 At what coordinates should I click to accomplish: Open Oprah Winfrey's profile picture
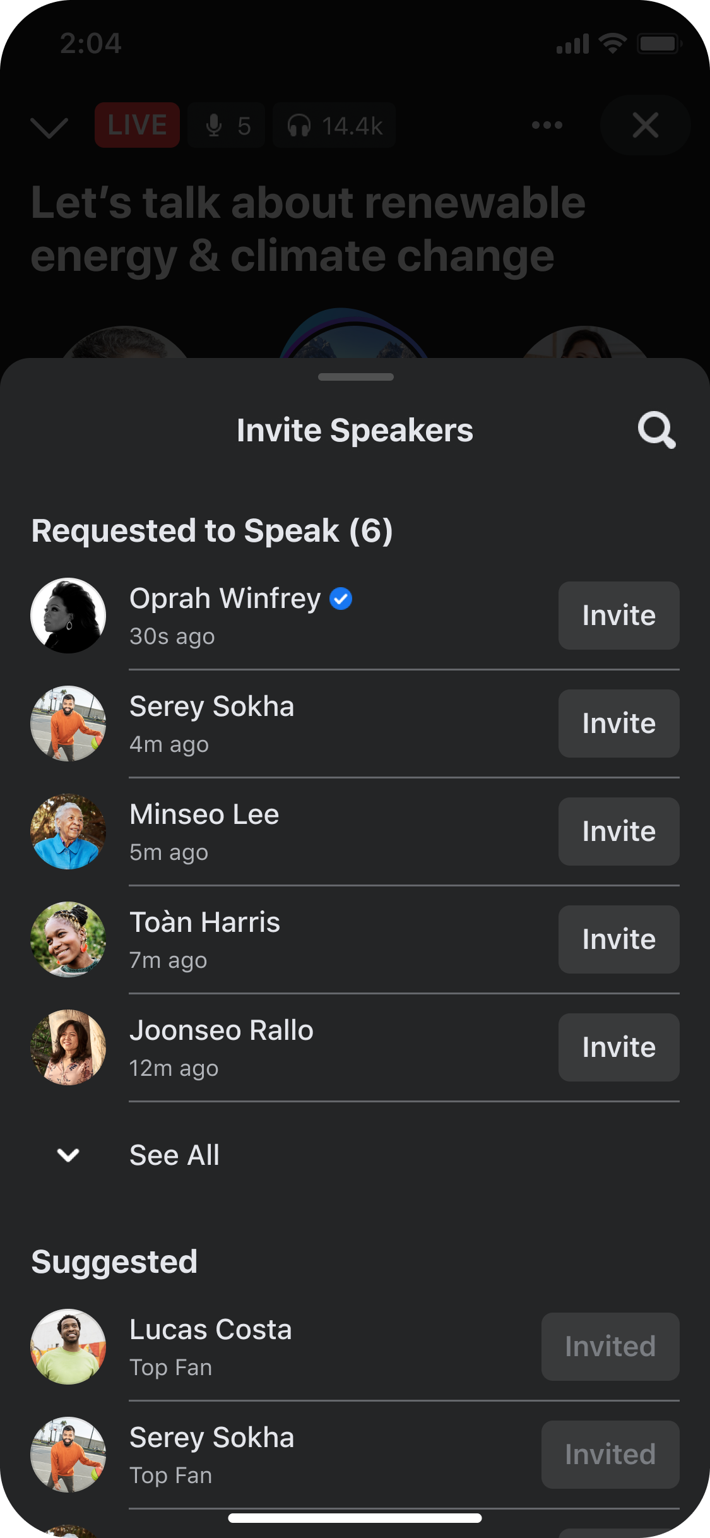tap(68, 616)
